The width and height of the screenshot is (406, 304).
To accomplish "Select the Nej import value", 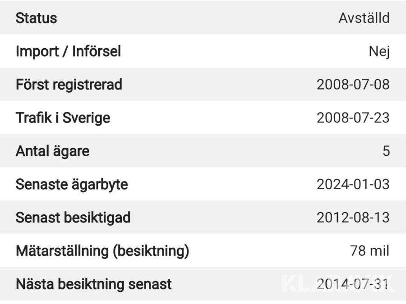I will [379, 52].
